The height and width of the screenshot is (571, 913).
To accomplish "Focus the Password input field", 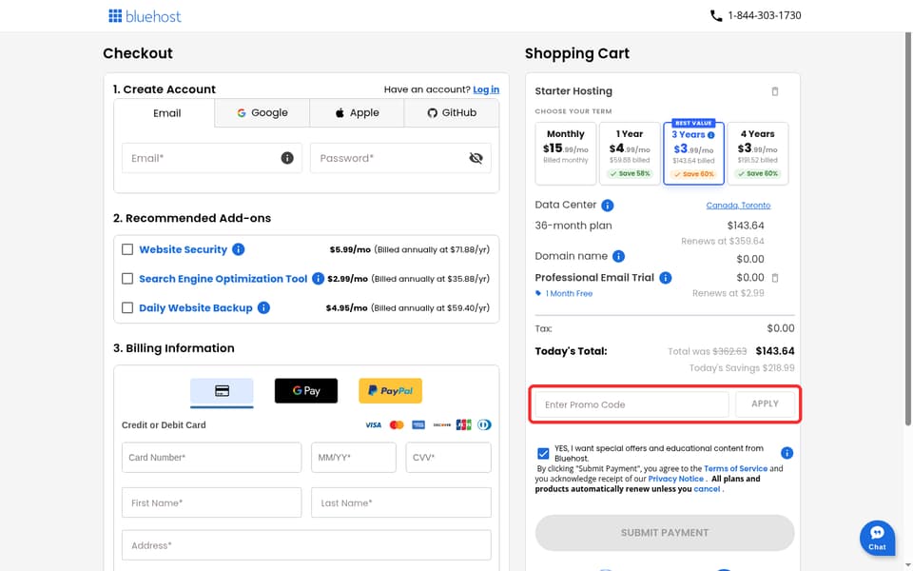I will click(x=400, y=158).
